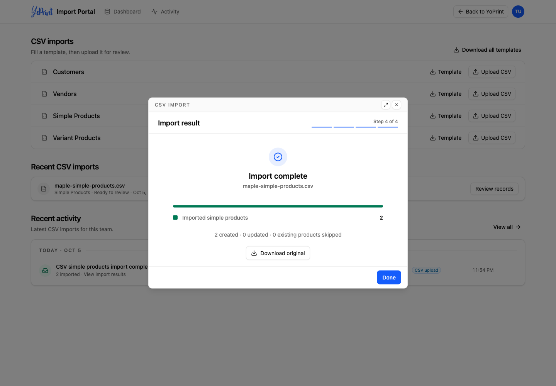This screenshot has width=556, height=386.
Task: Download the Variant Products template
Action: tap(446, 138)
